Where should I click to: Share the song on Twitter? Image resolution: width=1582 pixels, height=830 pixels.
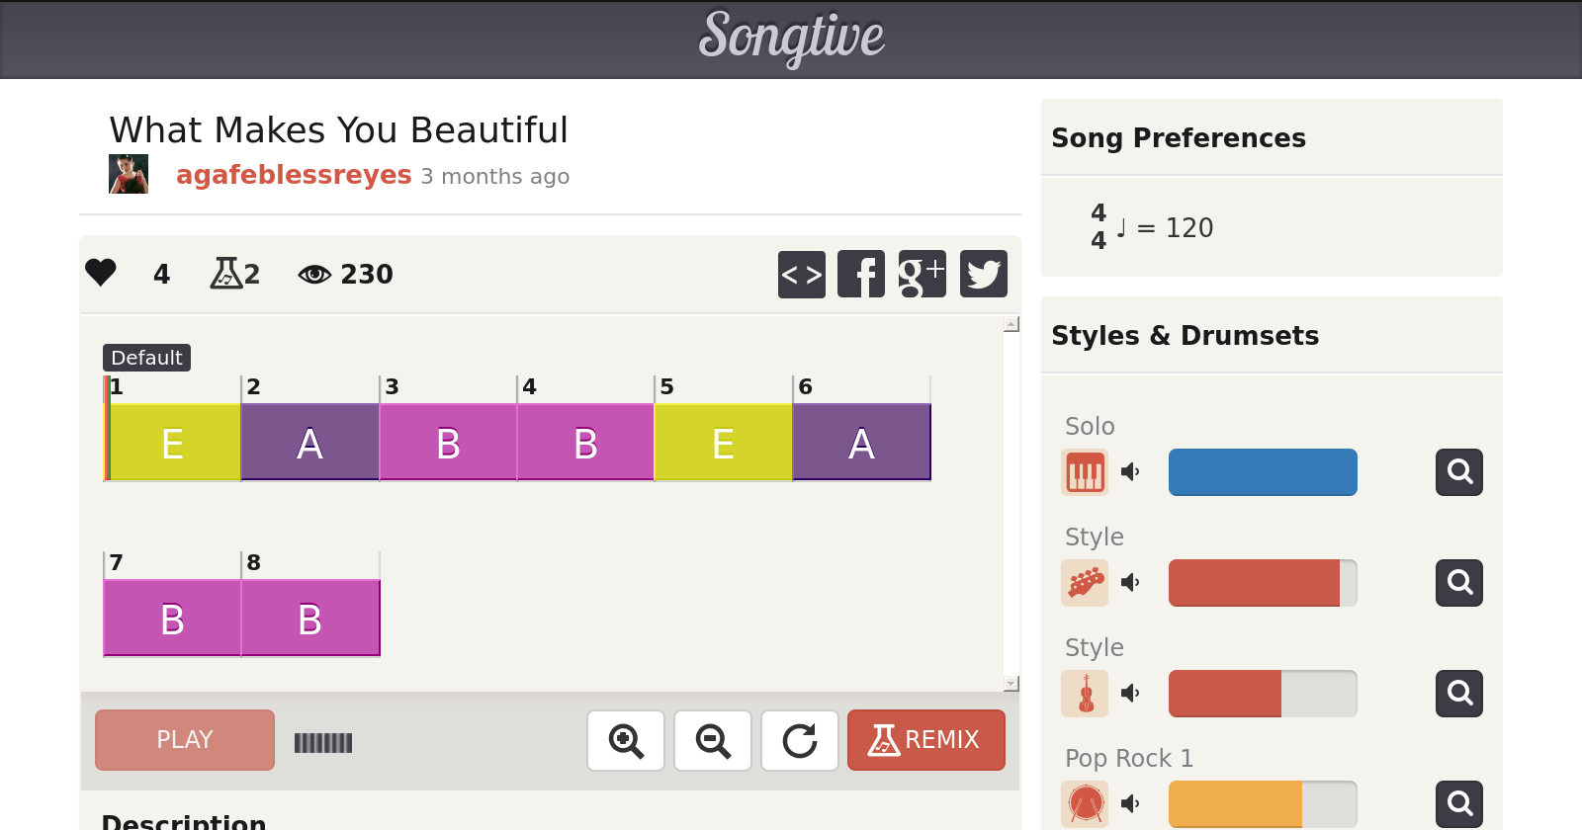tap(983, 274)
